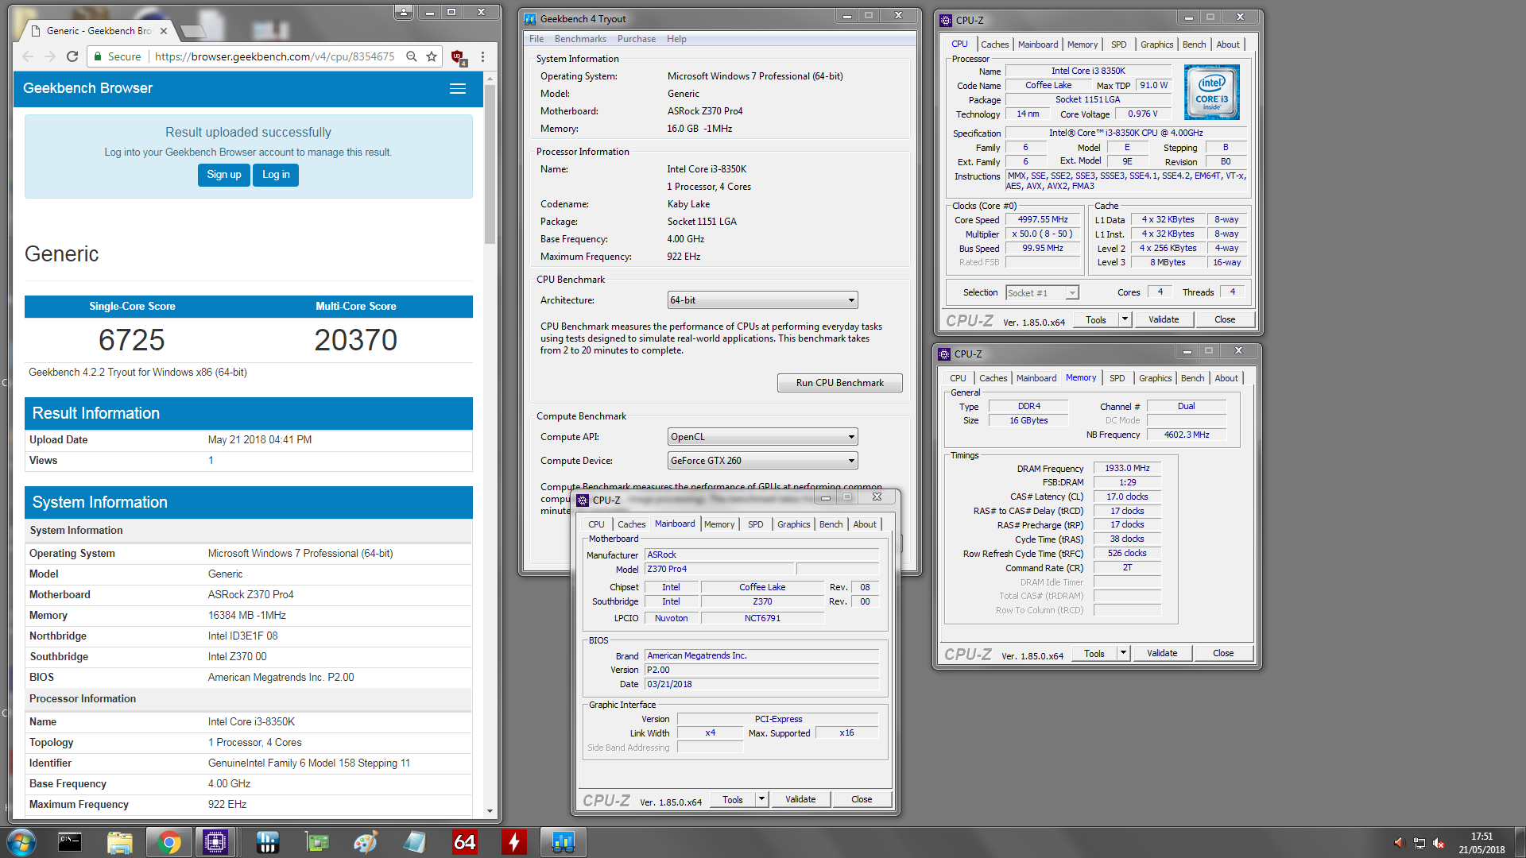The image size is (1526, 858).
Task: Click the Sign up button
Action: 223,175
